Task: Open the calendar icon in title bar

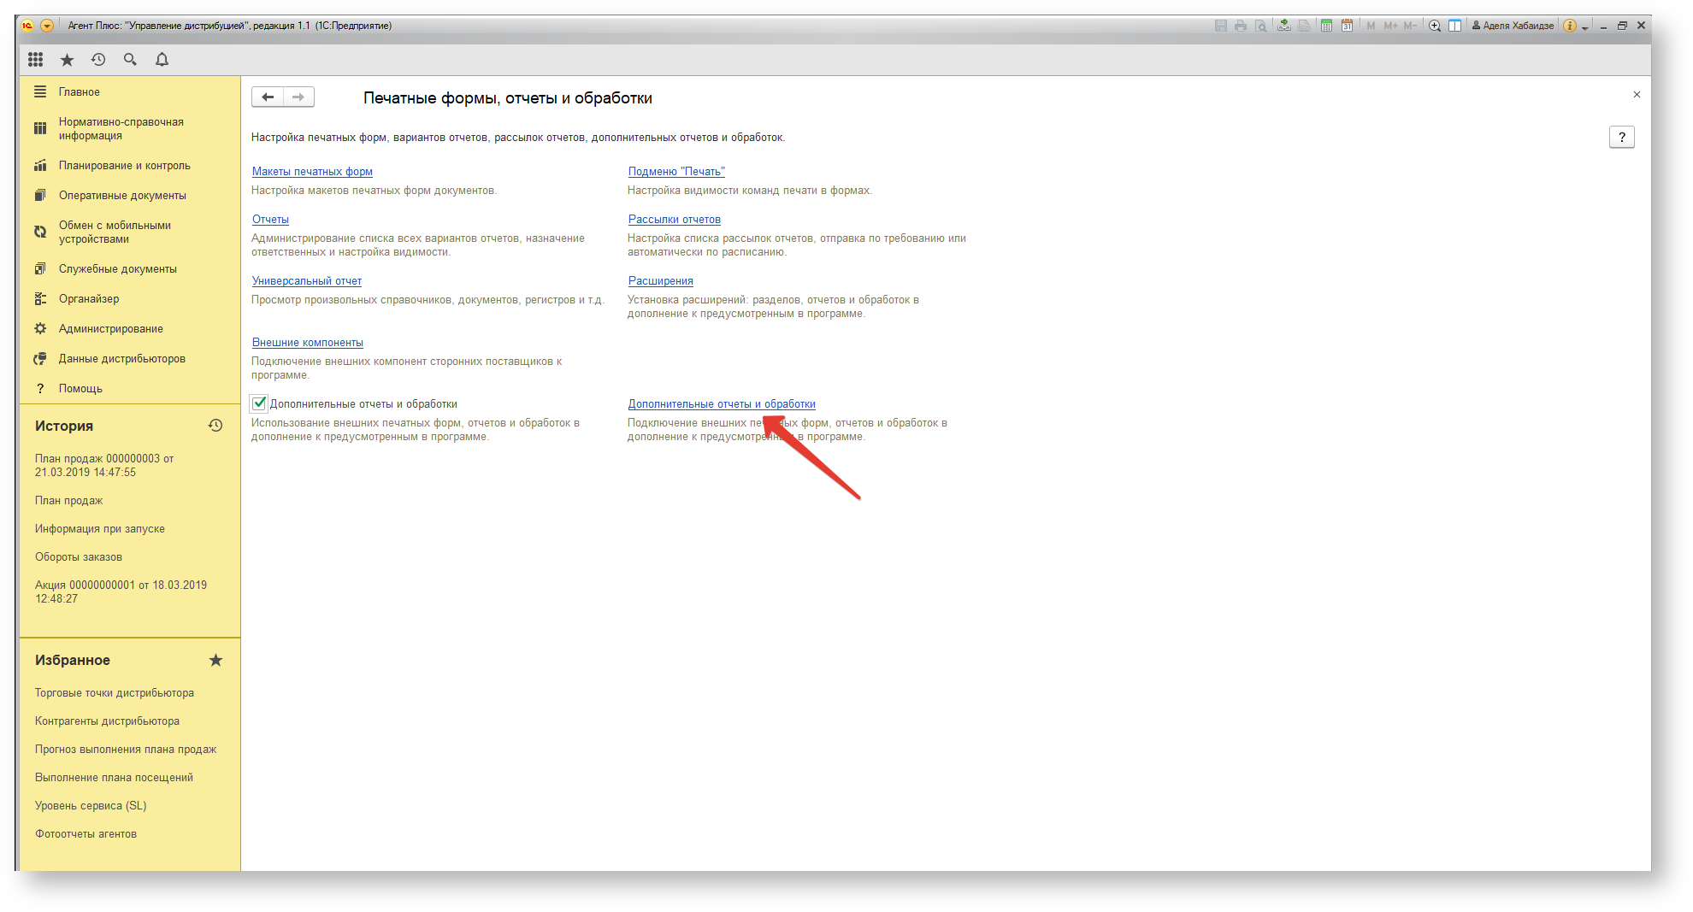Action: (x=1347, y=26)
